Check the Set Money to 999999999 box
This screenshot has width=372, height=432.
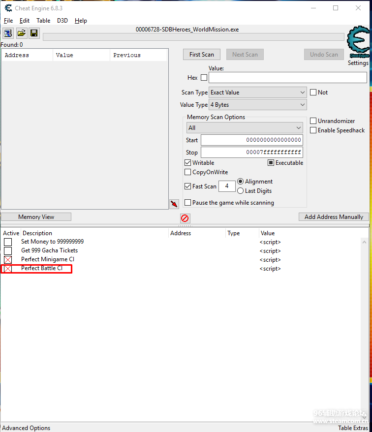[x=8, y=242]
